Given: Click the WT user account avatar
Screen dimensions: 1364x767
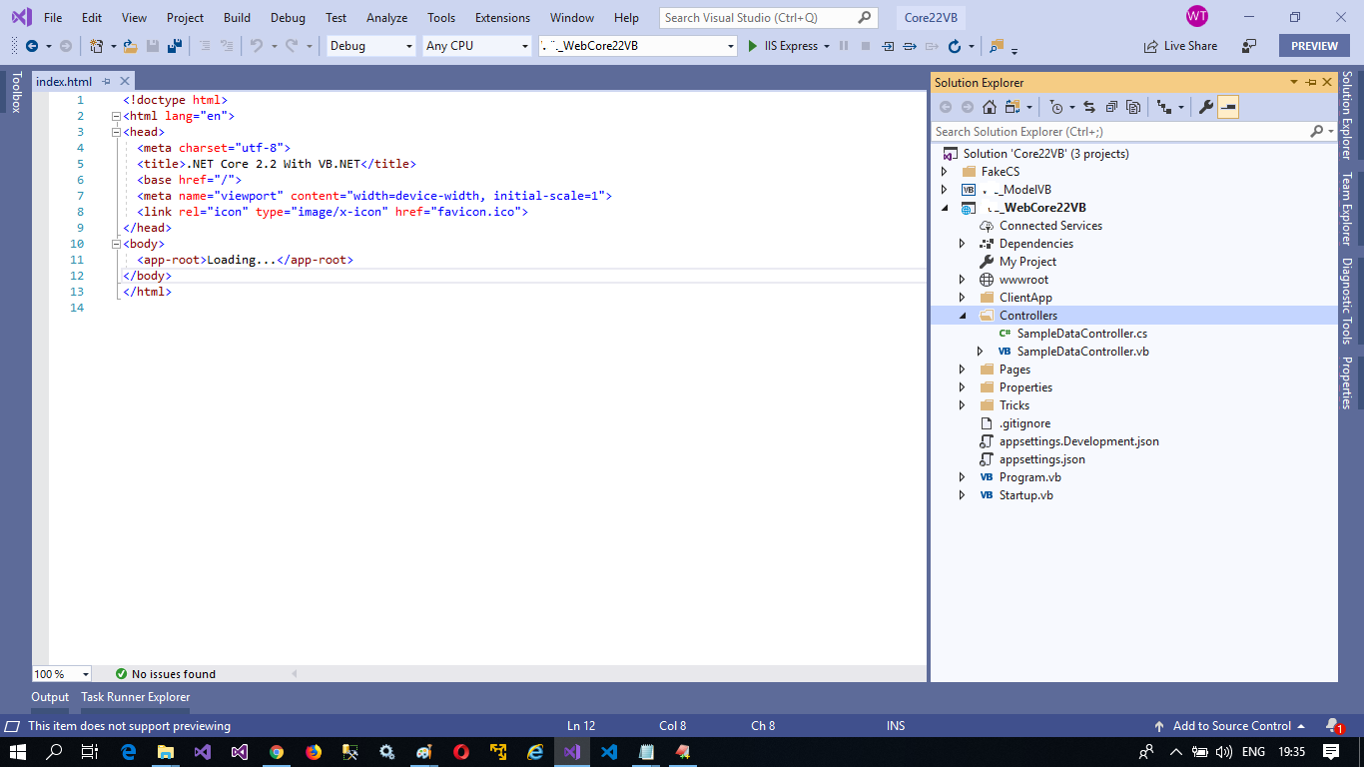Looking at the screenshot, I should [1197, 17].
